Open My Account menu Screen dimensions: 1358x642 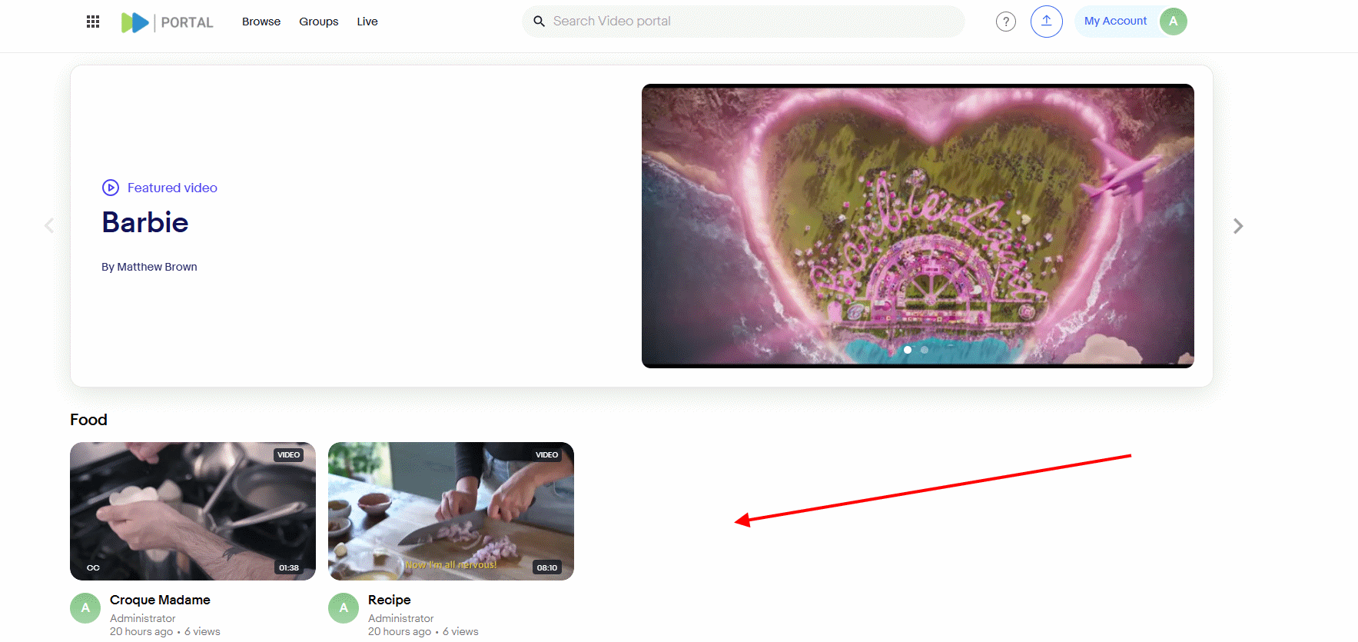coord(1115,22)
